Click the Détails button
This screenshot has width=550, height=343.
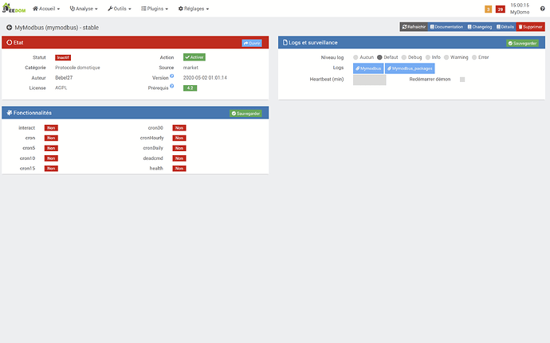pos(505,27)
